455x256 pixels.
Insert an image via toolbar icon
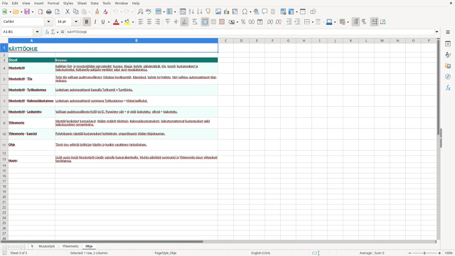218,12
